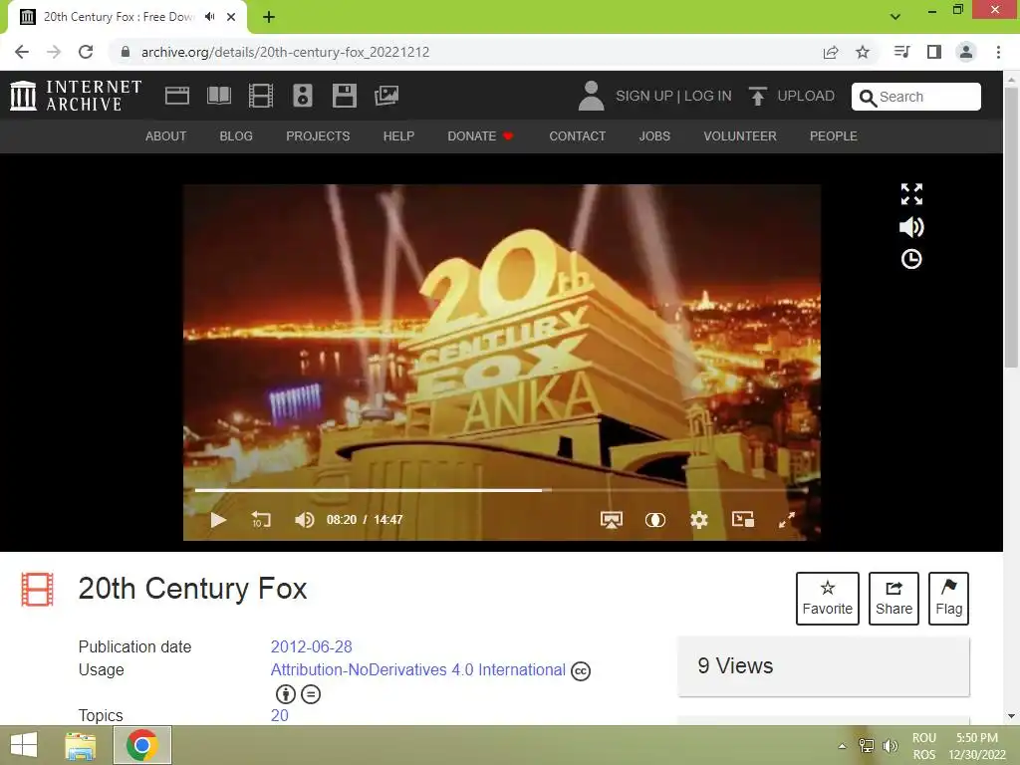
Task: Enter fullscreen from the player control bar
Action: click(787, 520)
